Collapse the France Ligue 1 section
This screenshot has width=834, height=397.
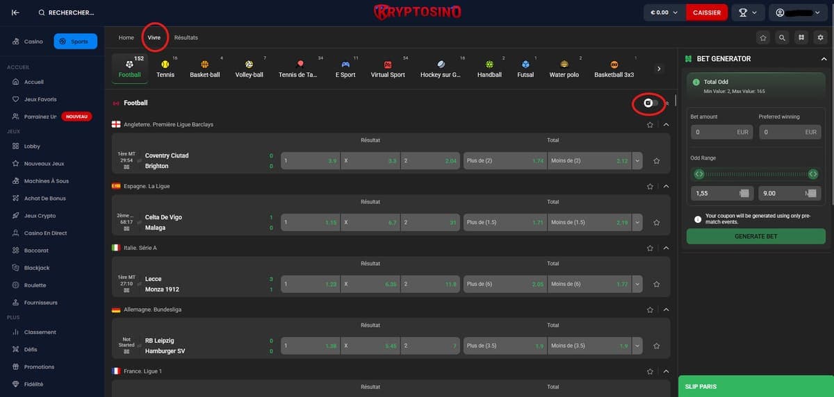point(666,371)
